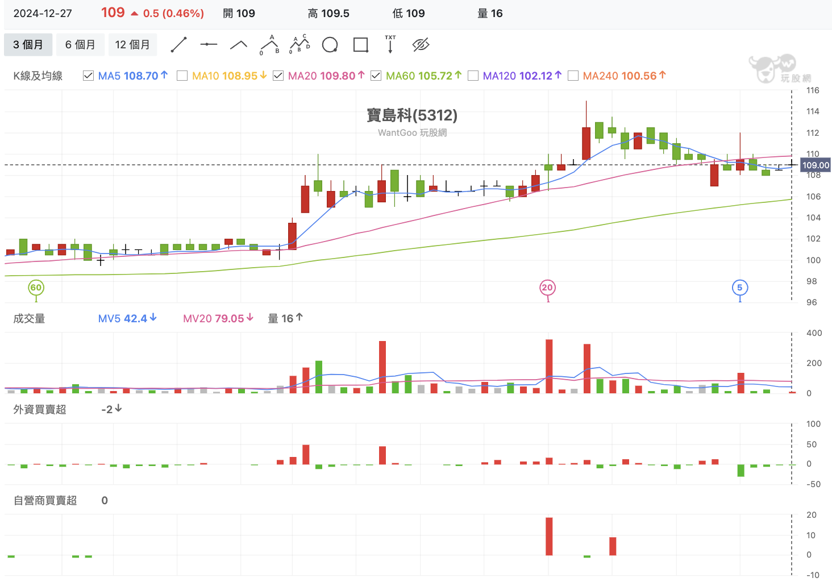Disable the MA60 moving average line
The height and width of the screenshot is (582, 832).
click(376, 76)
